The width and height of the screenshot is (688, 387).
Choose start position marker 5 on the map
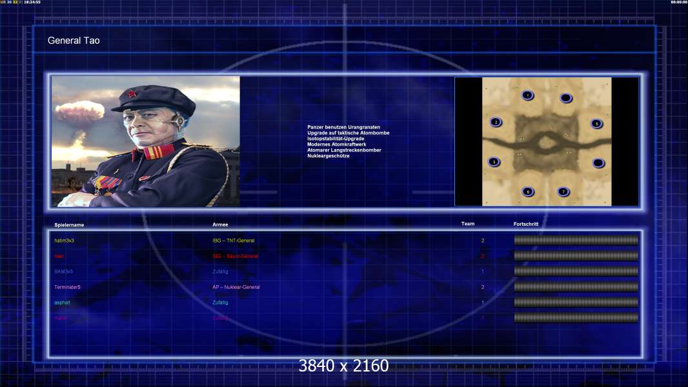[596, 124]
